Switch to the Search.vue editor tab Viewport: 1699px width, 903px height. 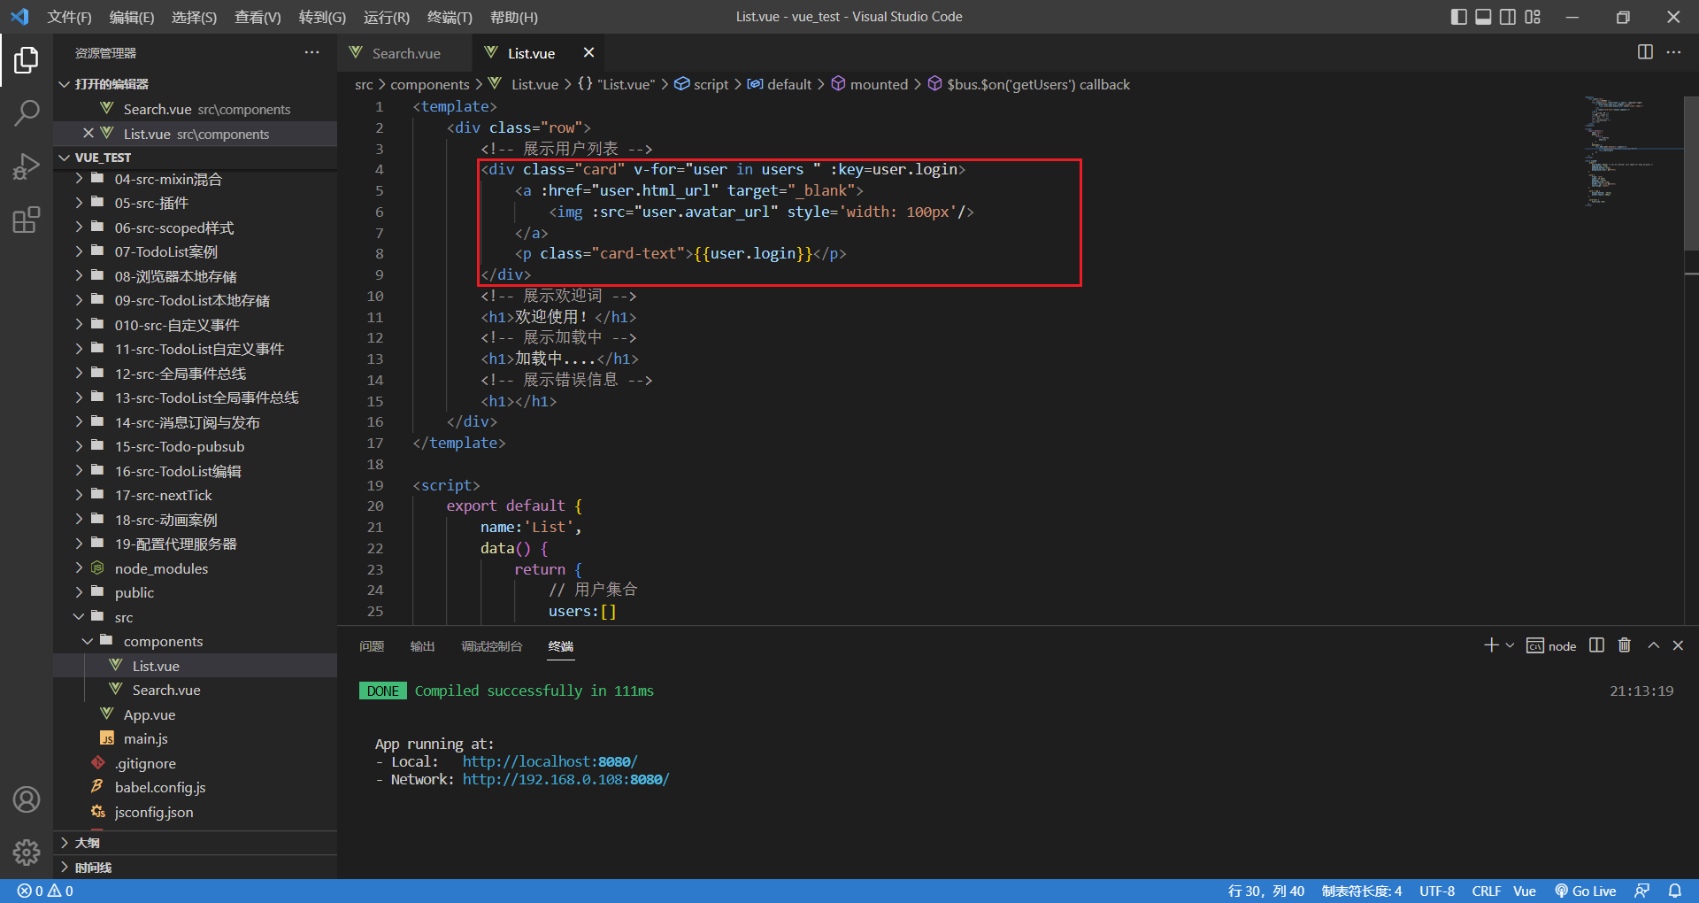click(405, 53)
